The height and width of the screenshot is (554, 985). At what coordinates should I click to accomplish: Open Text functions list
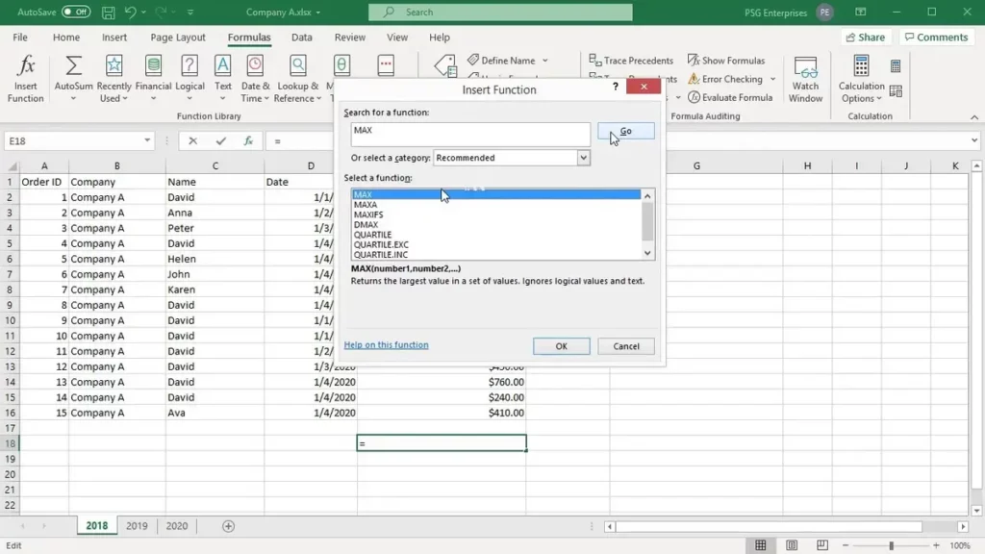pos(223,79)
